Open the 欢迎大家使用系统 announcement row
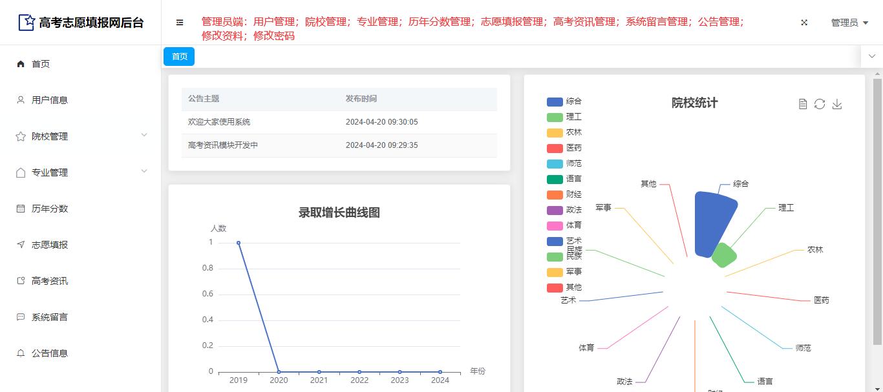This screenshot has width=883, height=392. (x=219, y=122)
